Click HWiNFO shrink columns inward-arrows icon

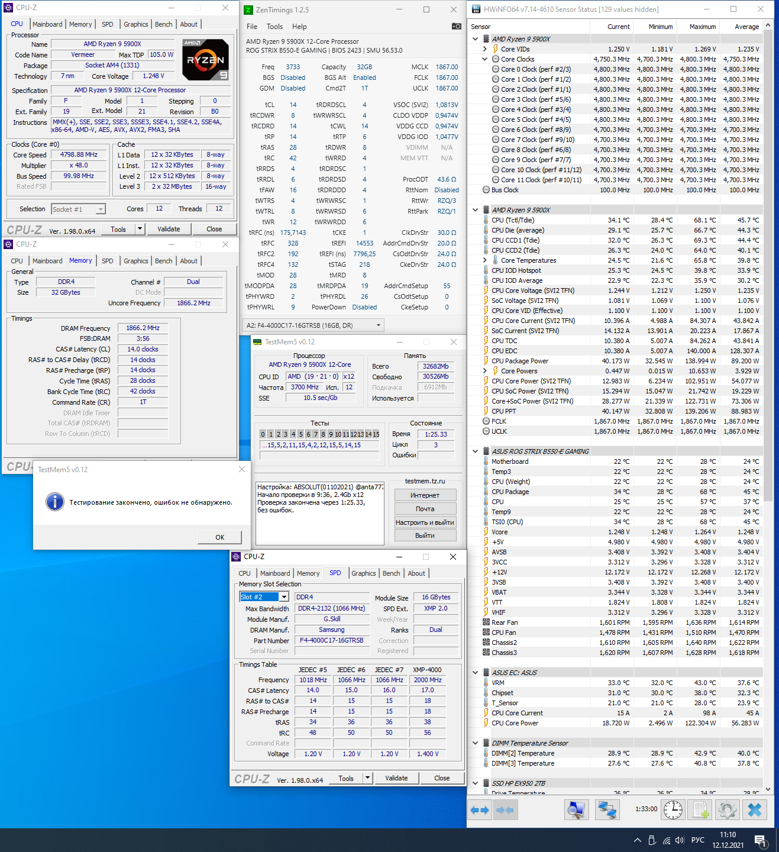(x=505, y=810)
